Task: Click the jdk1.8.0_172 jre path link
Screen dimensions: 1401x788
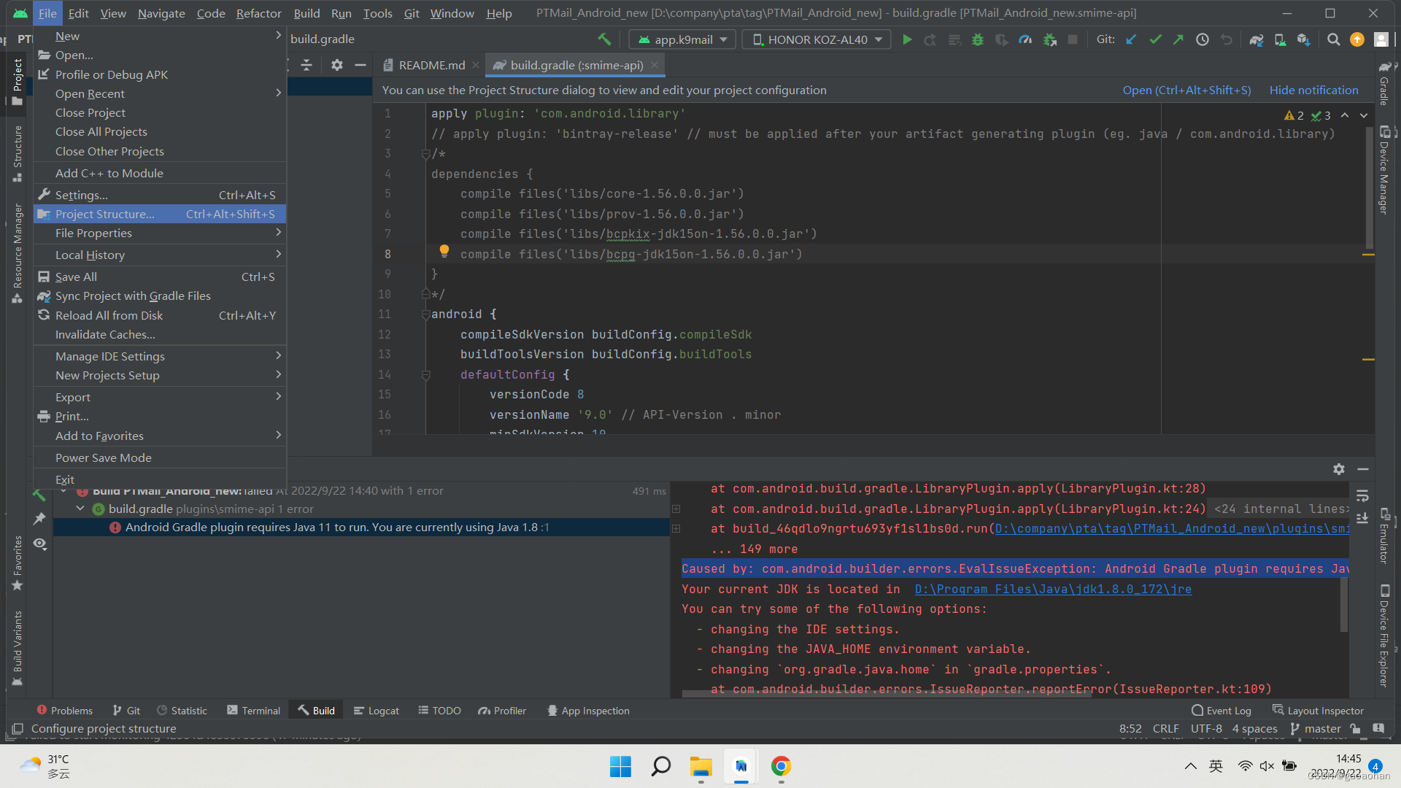Action: [x=1053, y=589]
